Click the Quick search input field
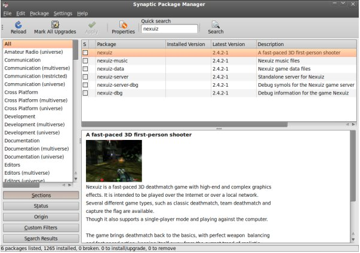 click(x=170, y=29)
